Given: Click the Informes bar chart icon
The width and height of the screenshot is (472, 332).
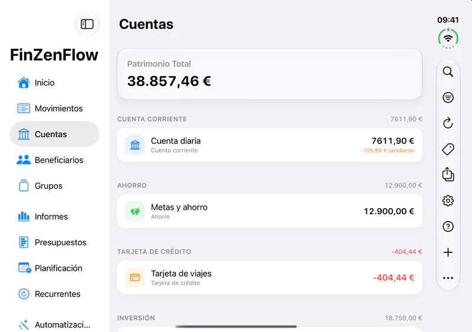Looking at the screenshot, I should point(24,216).
